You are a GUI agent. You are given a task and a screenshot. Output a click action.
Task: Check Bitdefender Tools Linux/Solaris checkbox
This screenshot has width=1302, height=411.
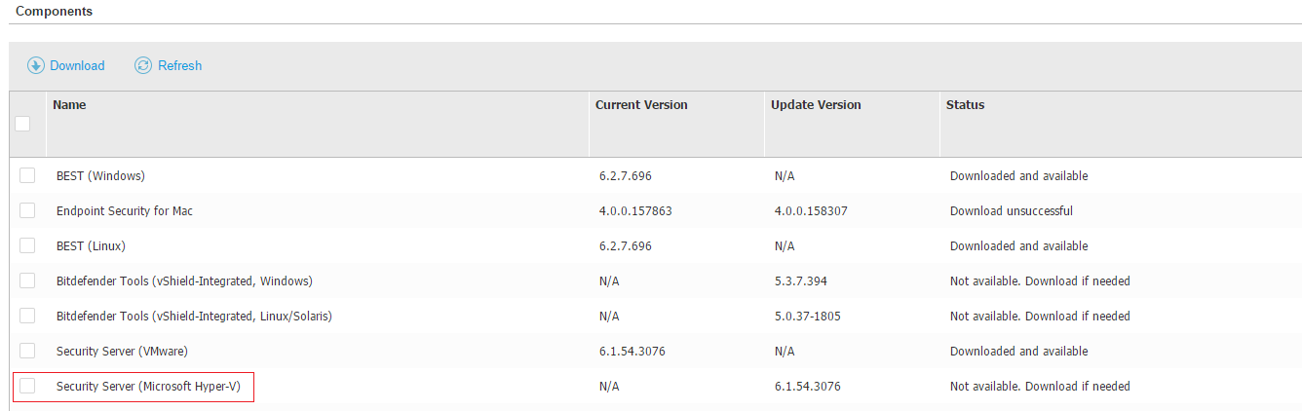pos(27,316)
